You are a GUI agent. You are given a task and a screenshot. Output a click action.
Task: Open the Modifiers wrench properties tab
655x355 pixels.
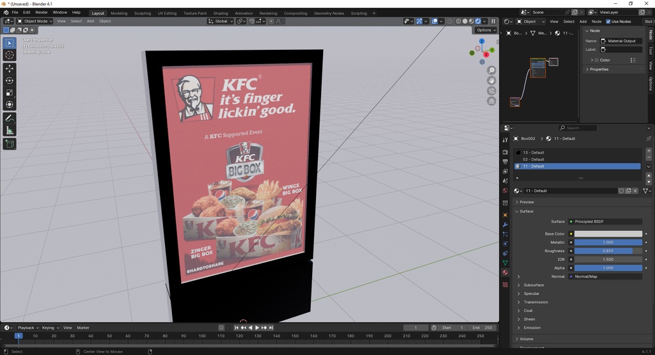(x=505, y=225)
